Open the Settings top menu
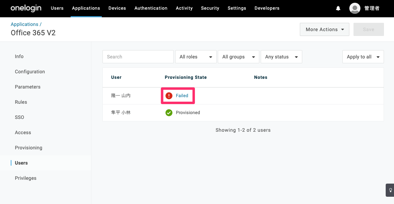 (237, 8)
